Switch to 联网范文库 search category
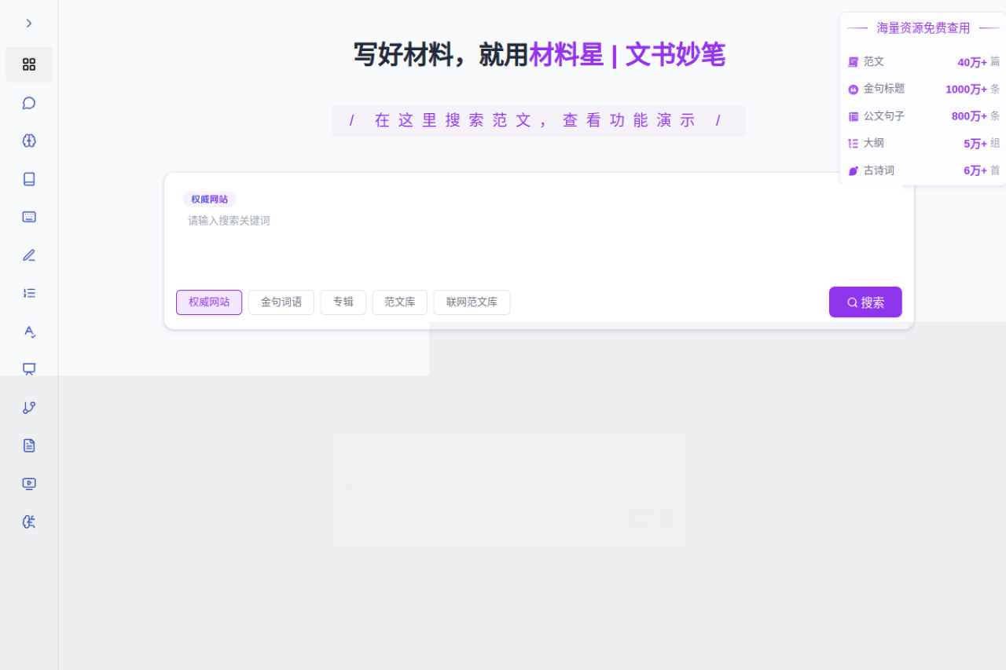The height and width of the screenshot is (670, 1006). point(472,302)
